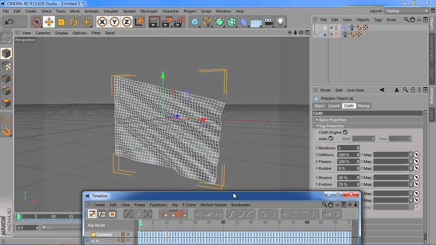Toggle Iterations keyframe circle
Viewport: 436px width, 245px height.
click(x=317, y=148)
